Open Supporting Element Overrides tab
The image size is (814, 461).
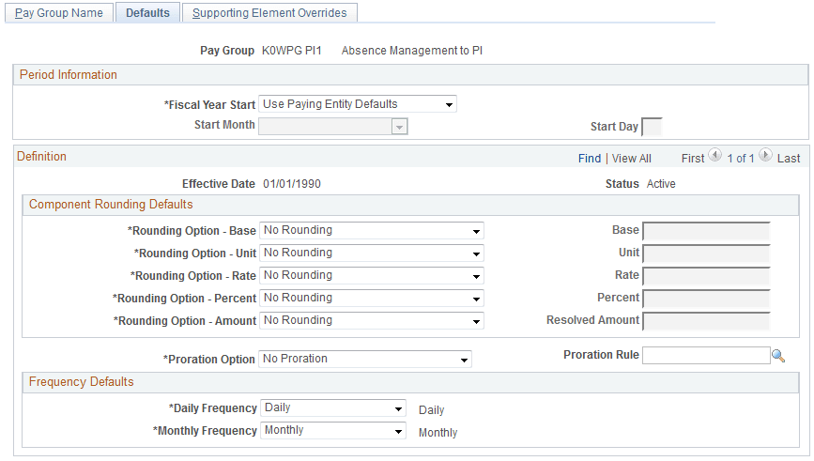(x=269, y=12)
